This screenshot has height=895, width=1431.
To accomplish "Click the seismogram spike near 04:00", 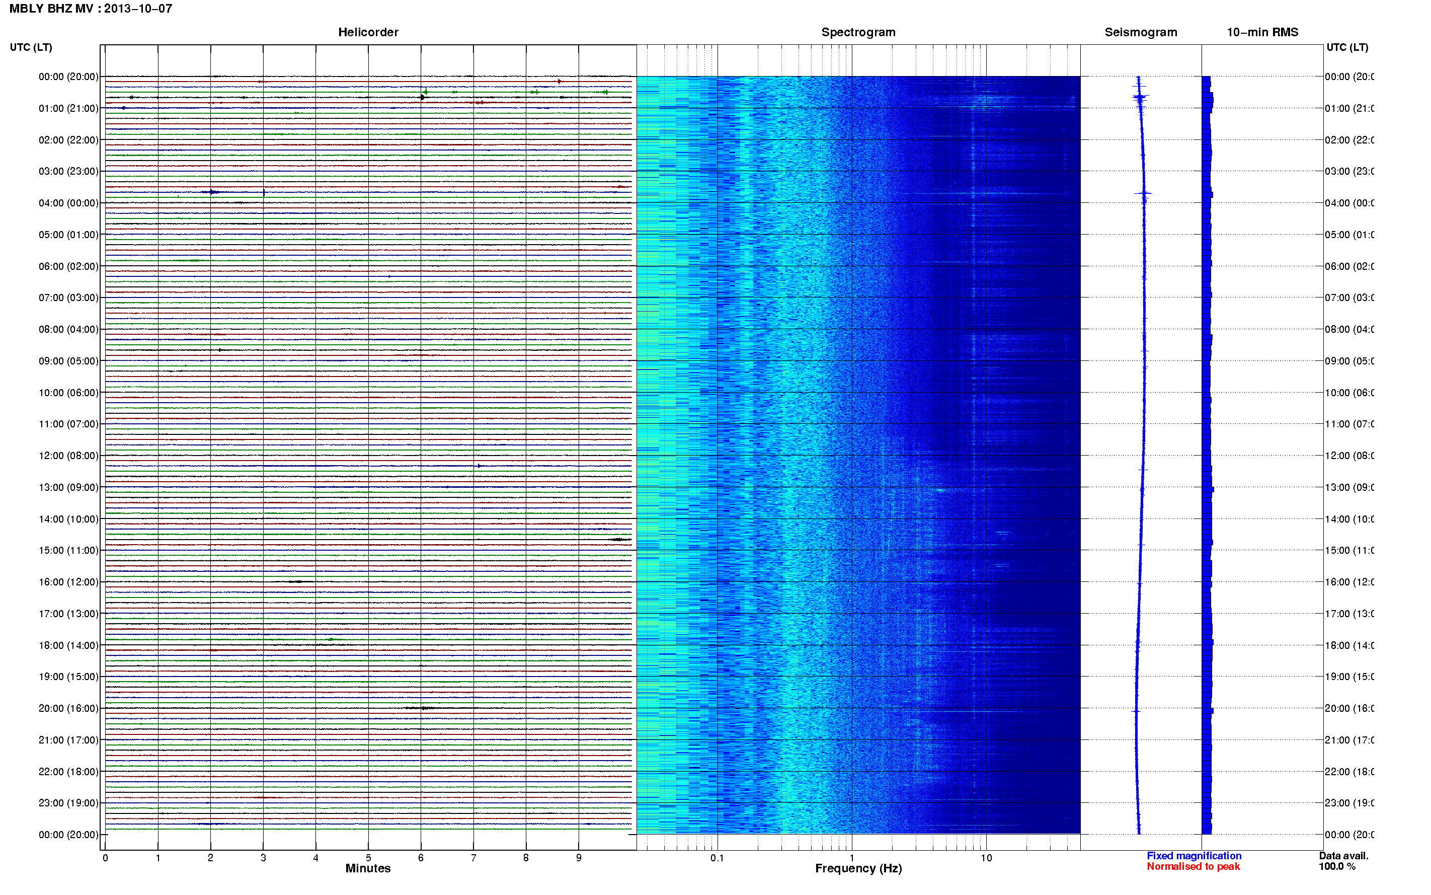I will point(1144,194).
